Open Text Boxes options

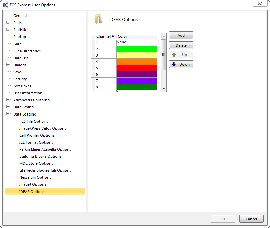click(22, 86)
